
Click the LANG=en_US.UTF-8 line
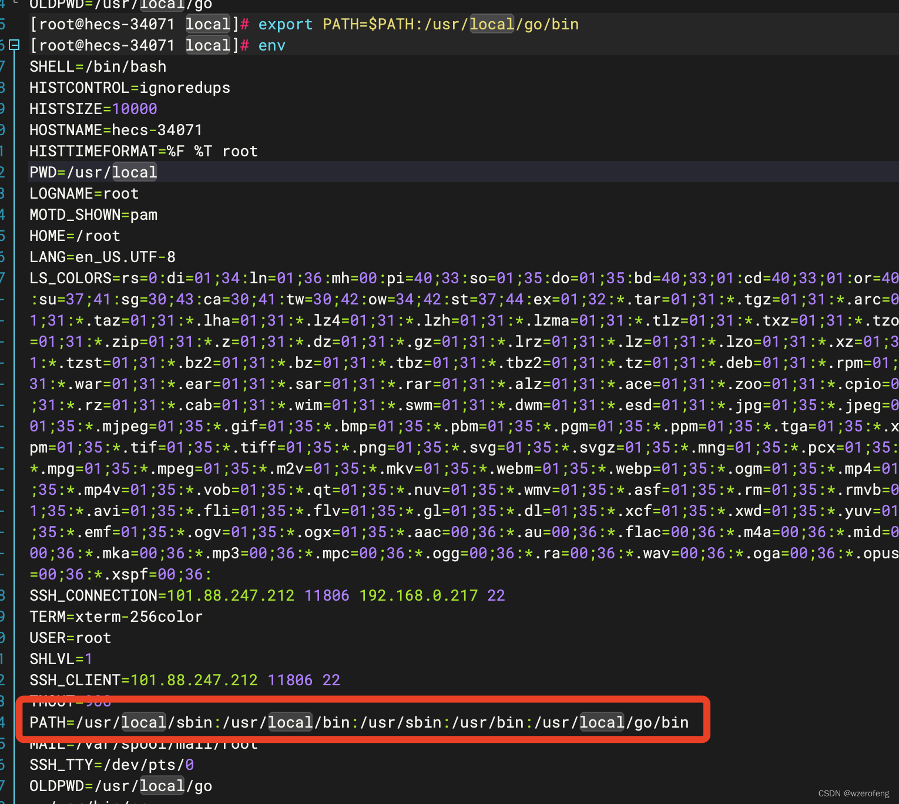103,257
